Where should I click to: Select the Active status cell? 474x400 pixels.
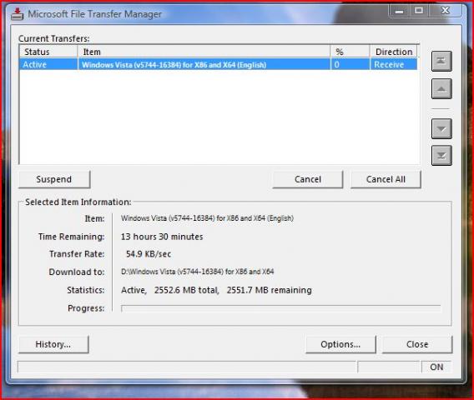(48, 65)
